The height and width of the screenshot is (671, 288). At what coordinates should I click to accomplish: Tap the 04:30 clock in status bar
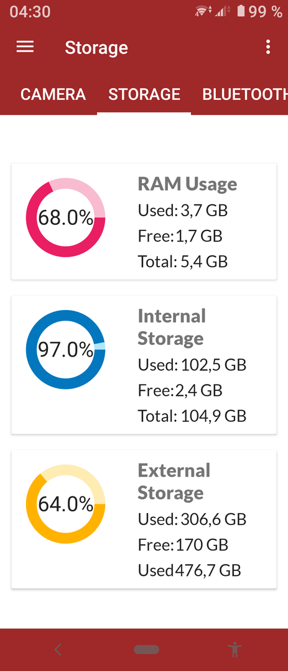pyautogui.click(x=30, y=12)
